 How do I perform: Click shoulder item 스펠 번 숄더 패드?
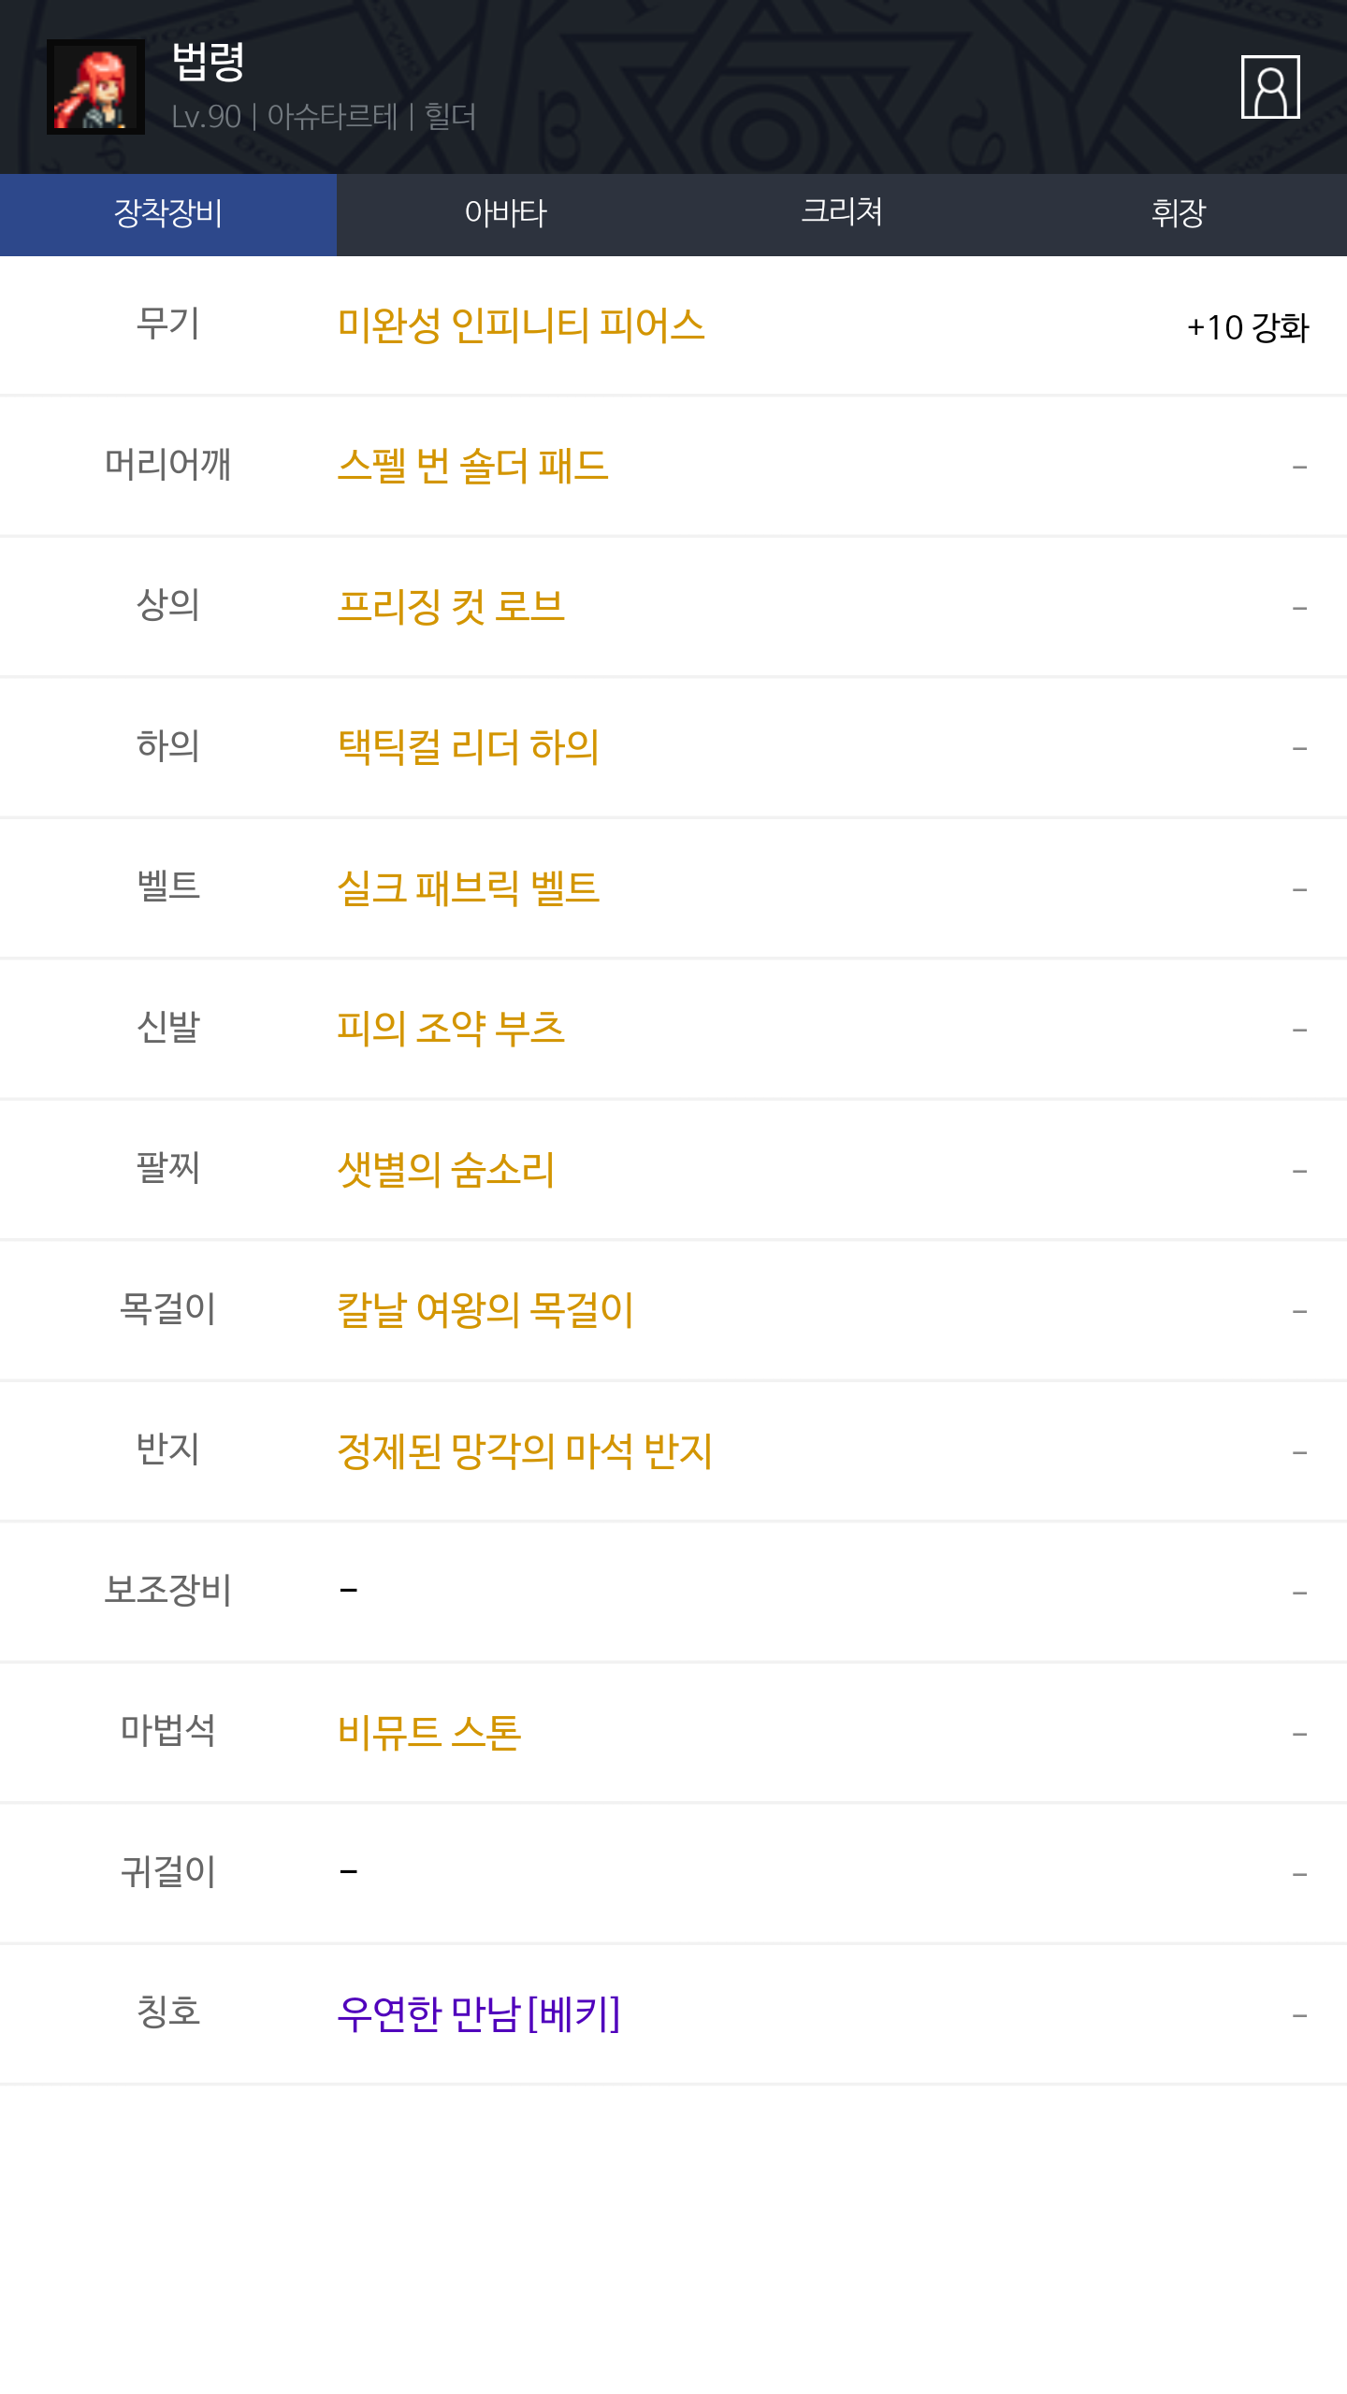pyautogui.click(x=472, y=466)
